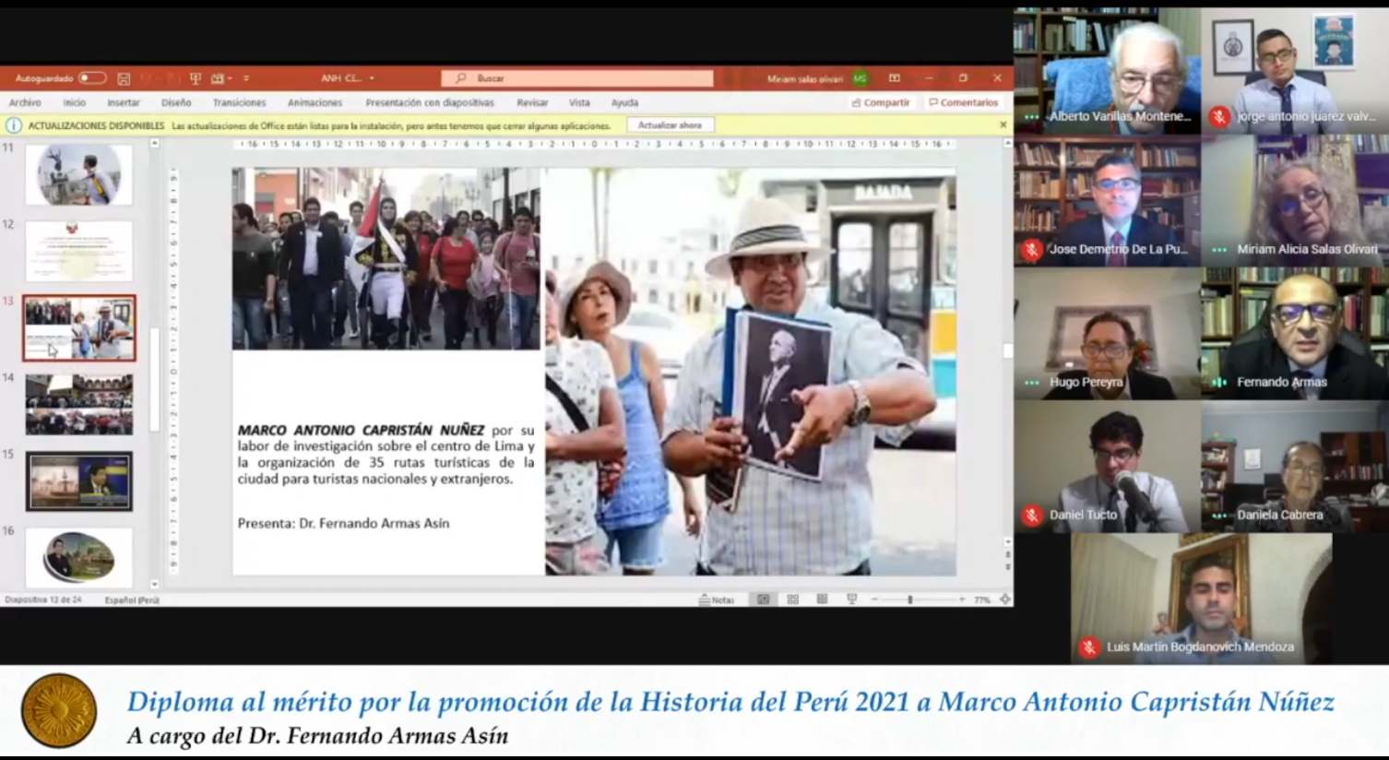Open ribbon display options icon
Viewport: 1389px width, 760px height.
tap(894, 78)
